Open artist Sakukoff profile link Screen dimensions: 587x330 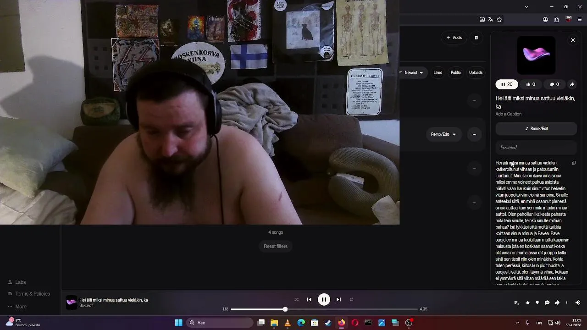click(x=86, y=306)
